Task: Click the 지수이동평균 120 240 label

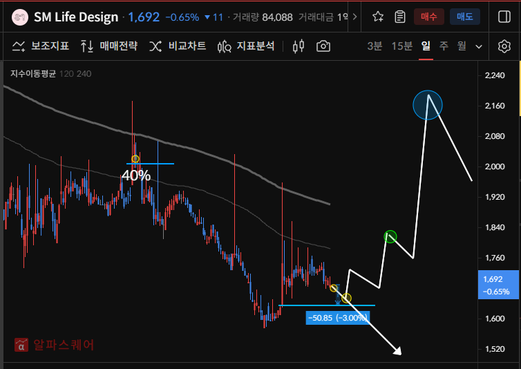Action: (51, 74)
